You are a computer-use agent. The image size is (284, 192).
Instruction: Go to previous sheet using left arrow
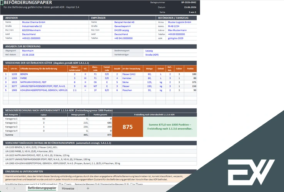click(x=7, y=189)
